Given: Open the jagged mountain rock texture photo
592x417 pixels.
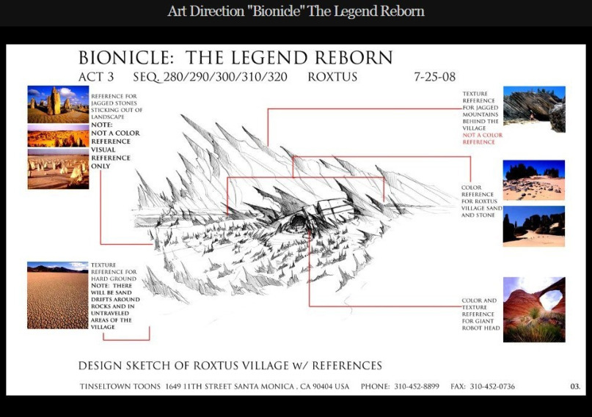Looking at the screenshot, I should [x=534, y=109].
